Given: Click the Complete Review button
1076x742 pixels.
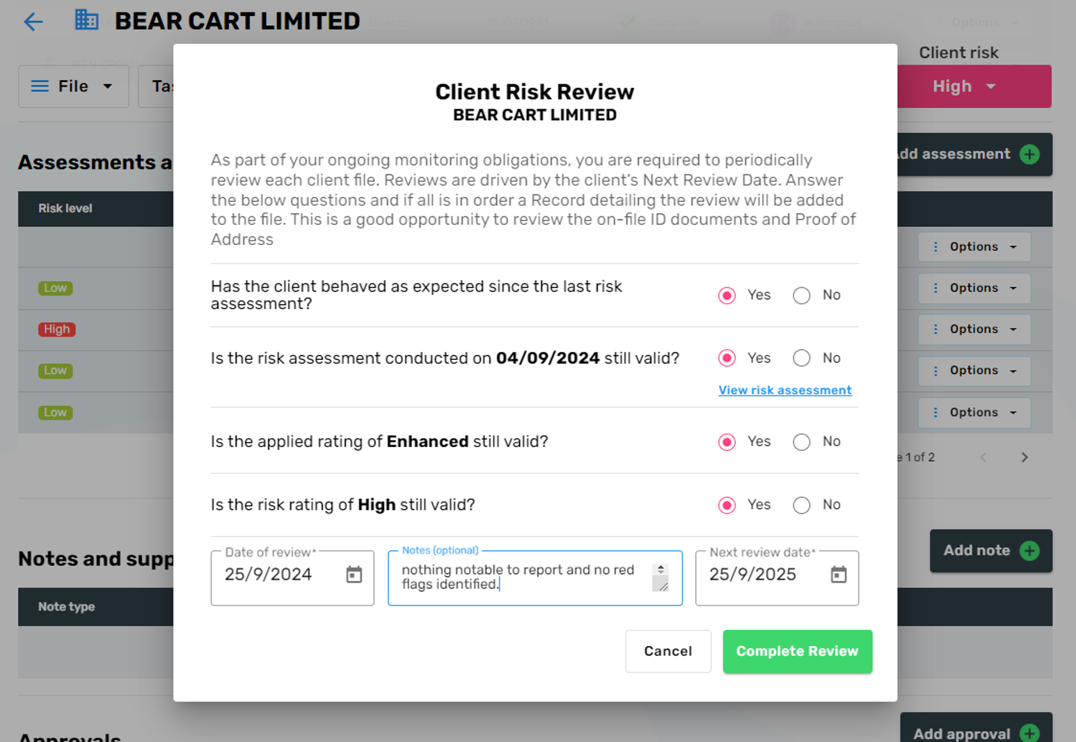Looking at the screenshot, I should [x=797, y=652].
